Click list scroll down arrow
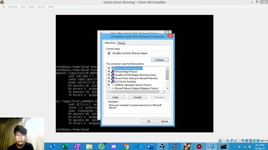This screenshot has width=268, height=150. pyautogui.click(x=167, y=88)
